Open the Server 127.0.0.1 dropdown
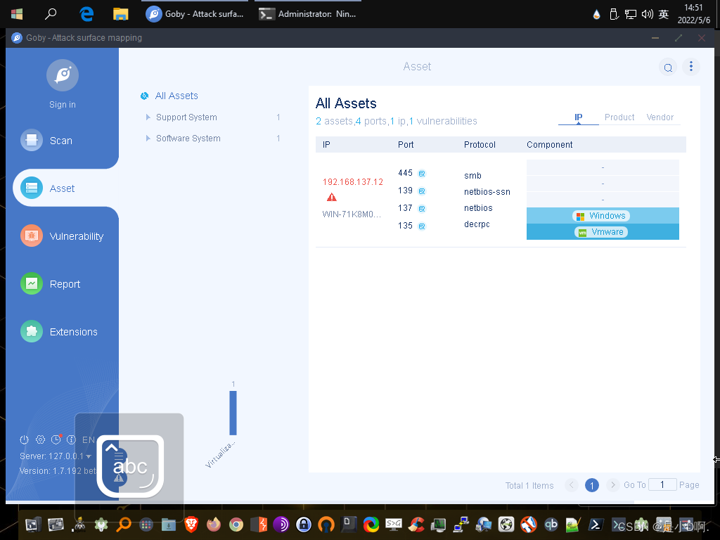Image resolution: width=720 pixels, height=540 pixels. (x=56, y=456)
